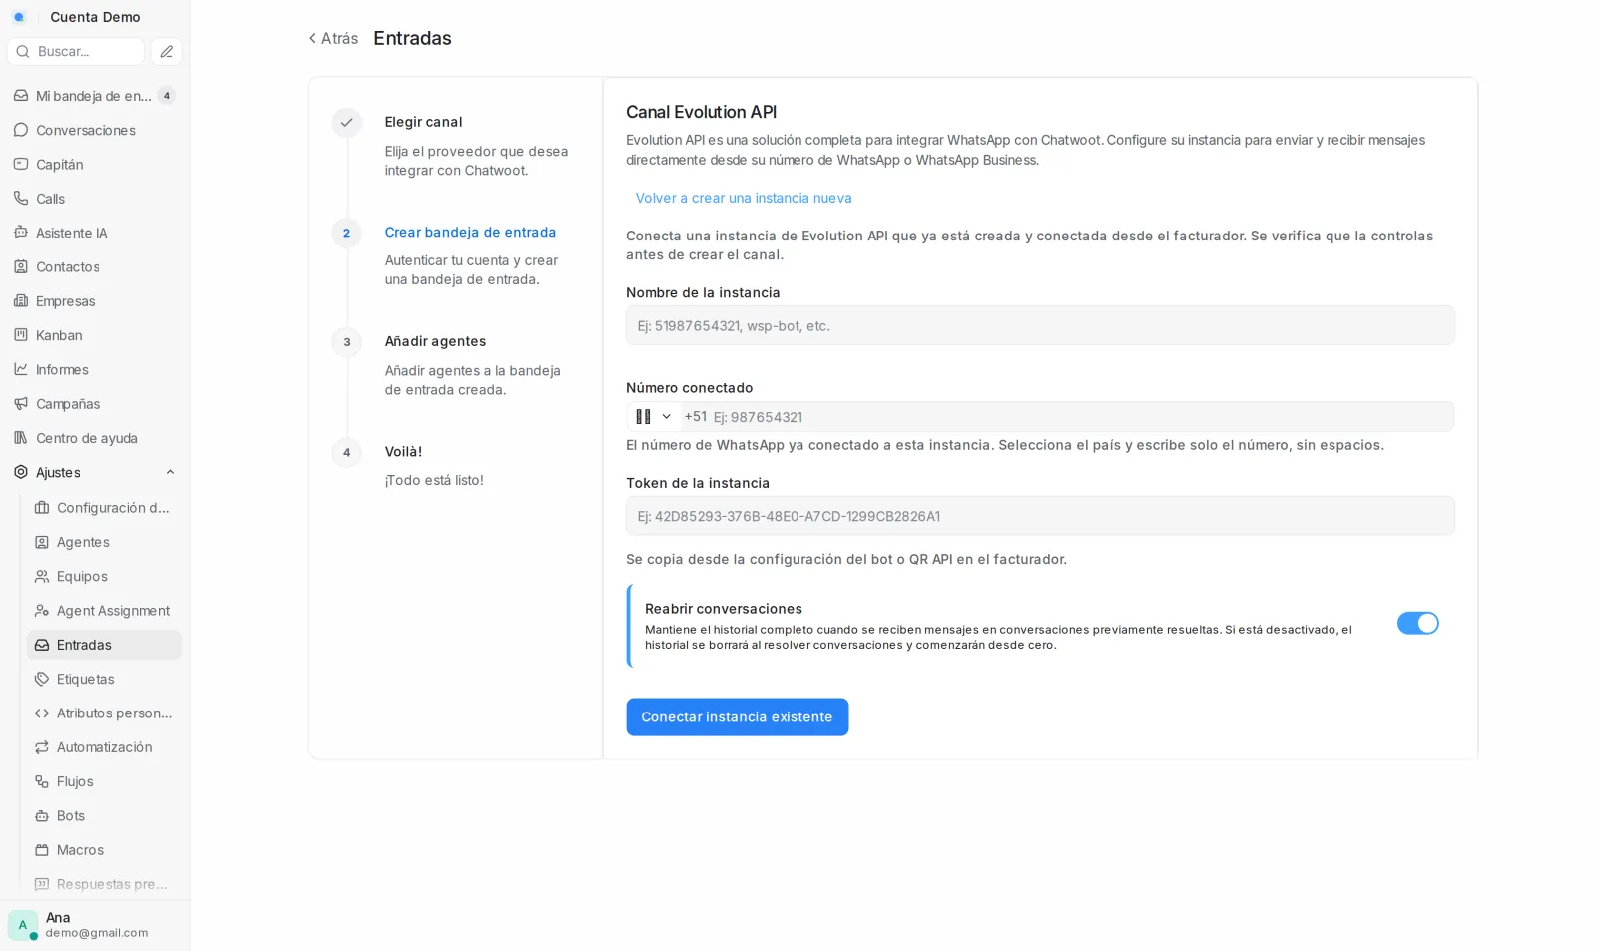This screenshot has height=951, width=1597.
Task: Click the Canal Evolution API heading
Action: [x=701, y=112]
